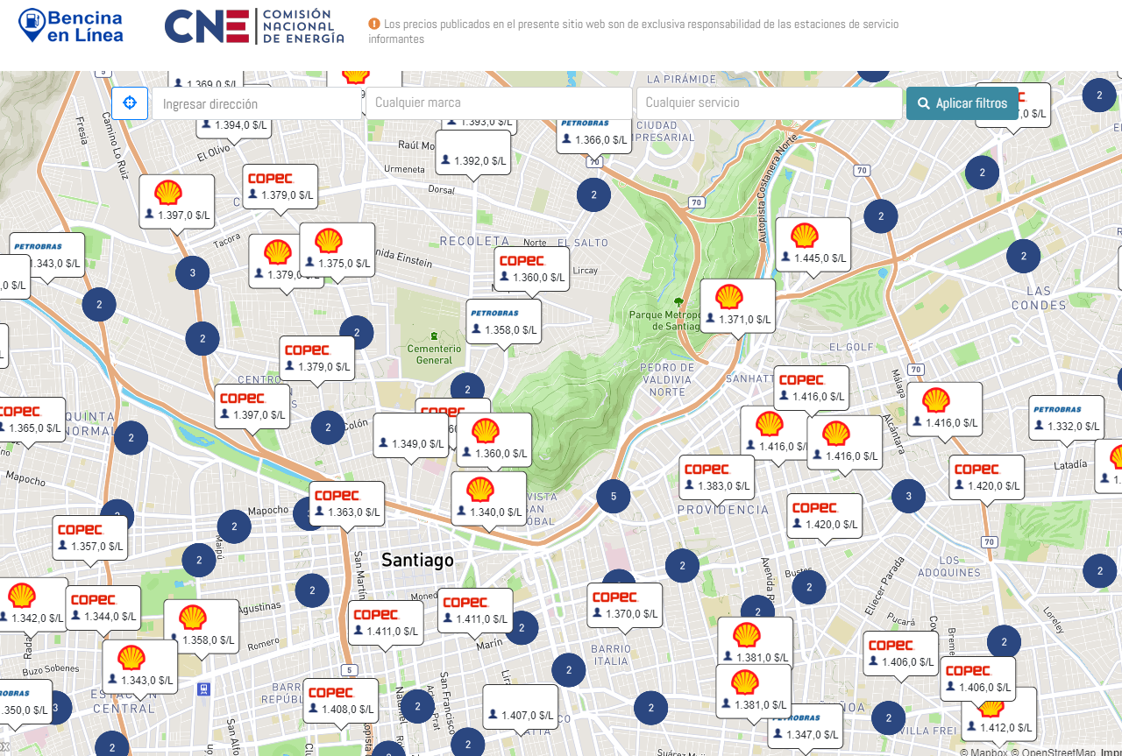Open the Bencina en Línea logo
Screen dimensions: 1122x756
click(x=71, y=25)
